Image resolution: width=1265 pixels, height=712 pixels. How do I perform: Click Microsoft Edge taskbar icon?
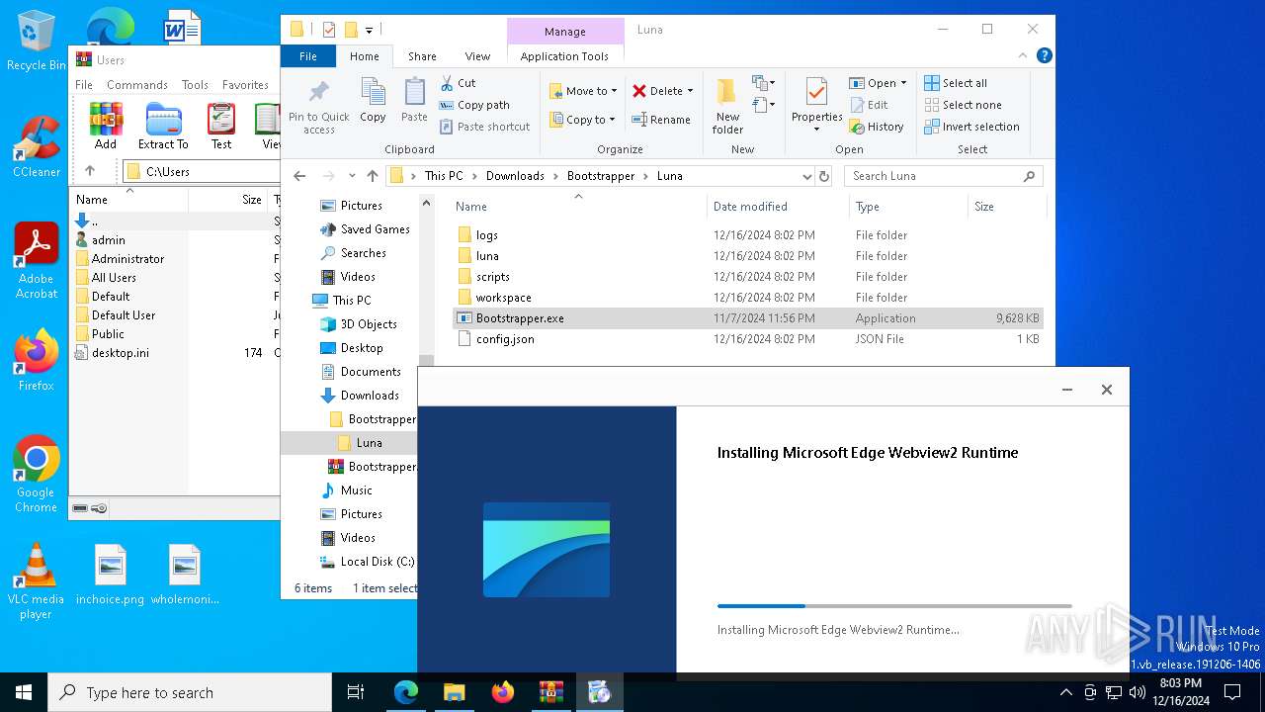point(406,692)
